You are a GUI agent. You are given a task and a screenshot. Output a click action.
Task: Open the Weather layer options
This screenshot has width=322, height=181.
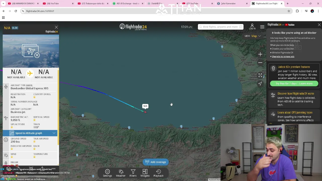click(121, 173)
